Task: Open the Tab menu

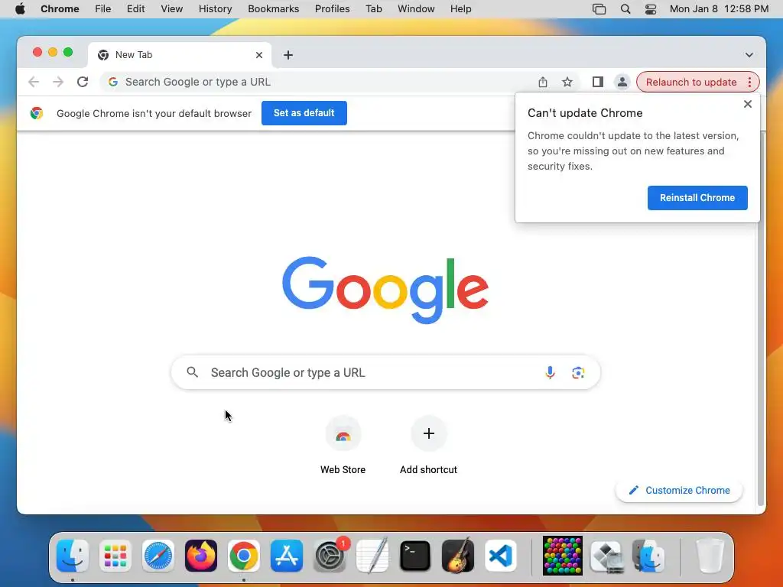Action: [373, 9]
